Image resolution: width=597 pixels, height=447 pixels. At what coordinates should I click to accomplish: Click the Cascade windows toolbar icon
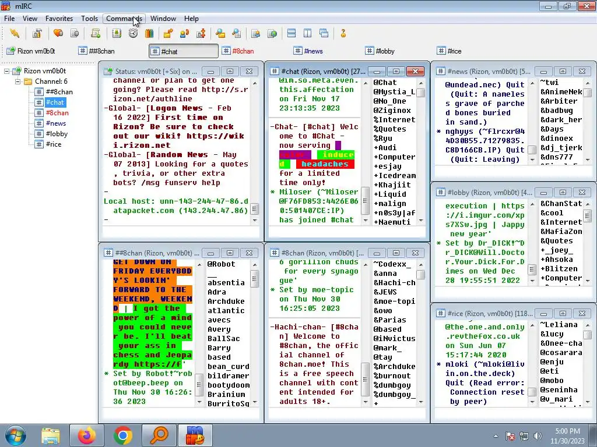[x=324, y=33]
